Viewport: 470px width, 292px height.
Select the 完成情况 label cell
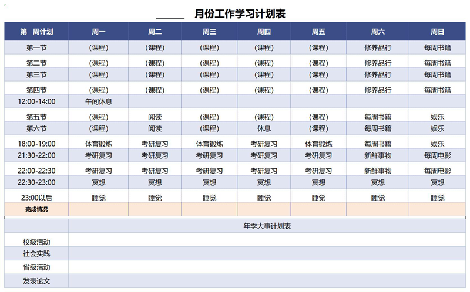pyautogui.click(x=36, y=209)
